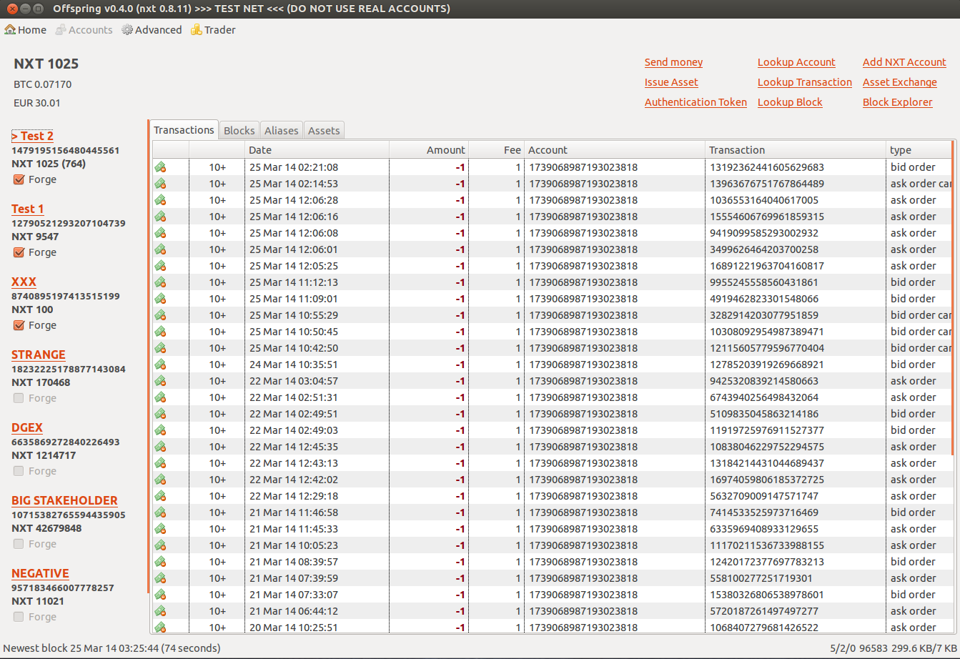The image size is (960, 659).
Task: Open the Home toolbar item
Action: [x=26, y=30]
